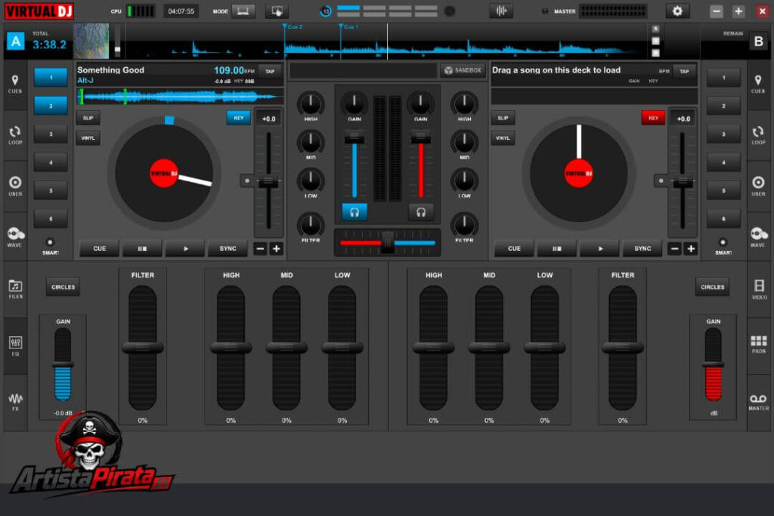The width and height of the screenshot is (774, 516).
Task: Click the Cue 2 marker on waveform
Action: (x=293, y=26)
